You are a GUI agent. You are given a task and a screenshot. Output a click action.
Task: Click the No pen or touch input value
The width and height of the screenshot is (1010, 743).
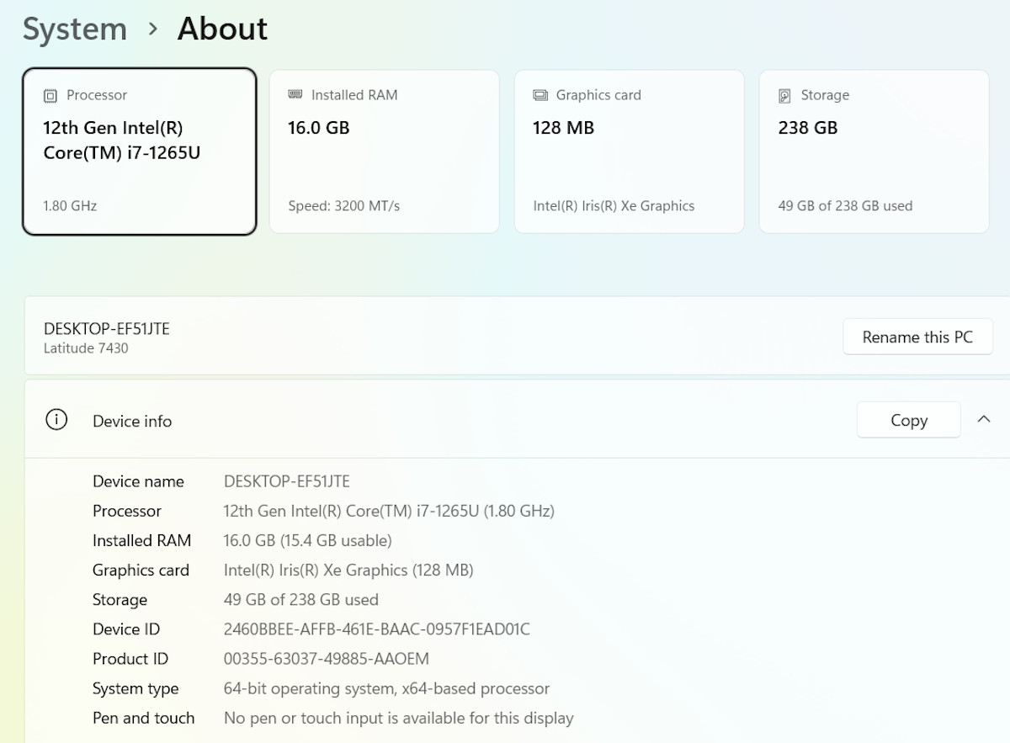[x=399, y=718]
